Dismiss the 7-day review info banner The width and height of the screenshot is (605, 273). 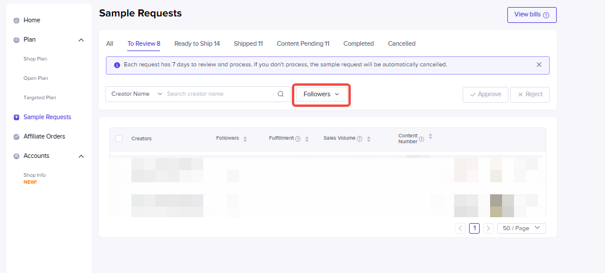tap(538, 65)
